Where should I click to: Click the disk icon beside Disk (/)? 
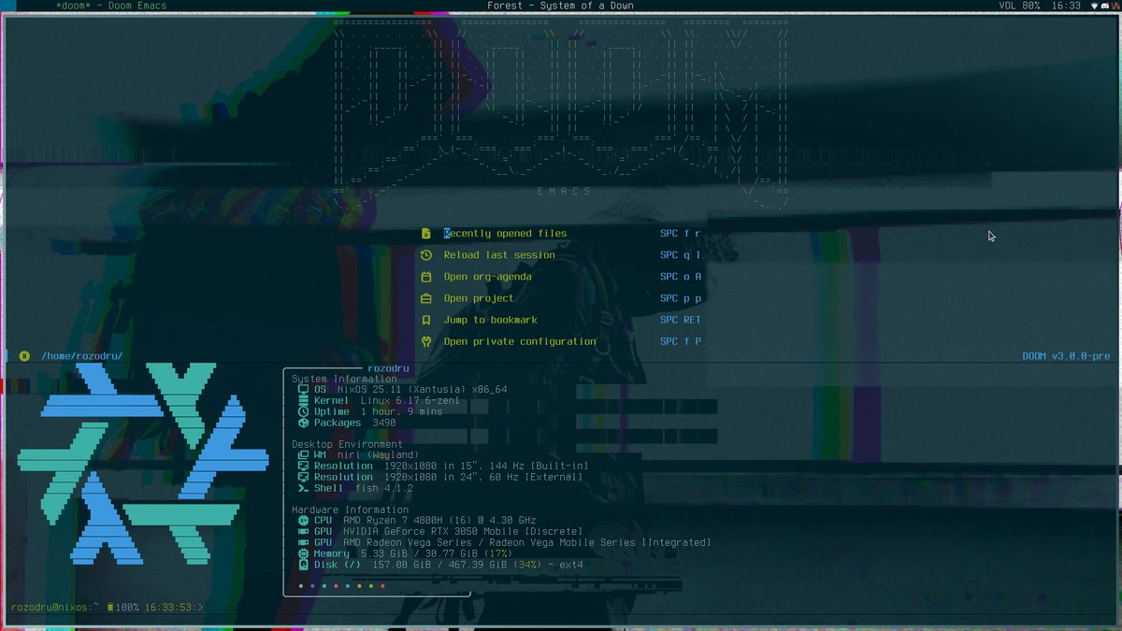pos(303,564)
